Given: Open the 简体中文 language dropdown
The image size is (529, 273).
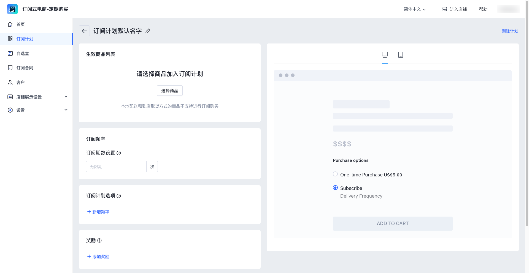Looking at the screenshot, I should click(x=415, y=9).
